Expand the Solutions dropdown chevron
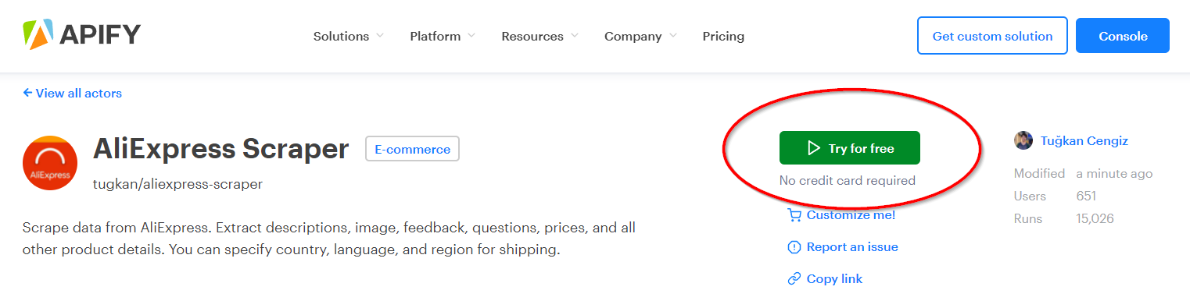The image size is (1190, 308). [x=380, y=36]
